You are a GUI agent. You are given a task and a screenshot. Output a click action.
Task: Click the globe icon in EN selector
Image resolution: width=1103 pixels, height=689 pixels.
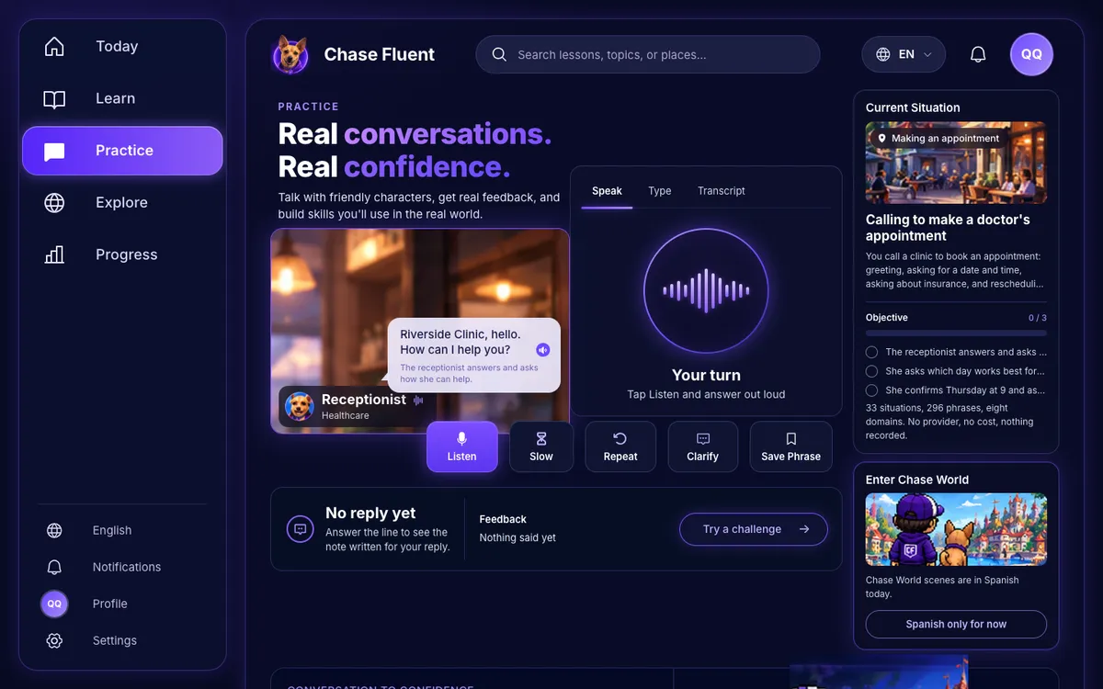coord(883,55)
